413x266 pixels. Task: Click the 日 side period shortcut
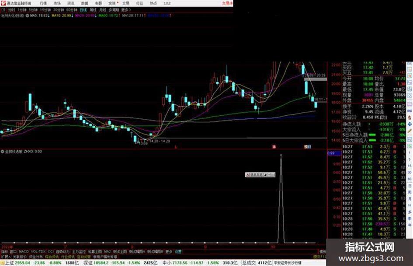pos(410,186)
